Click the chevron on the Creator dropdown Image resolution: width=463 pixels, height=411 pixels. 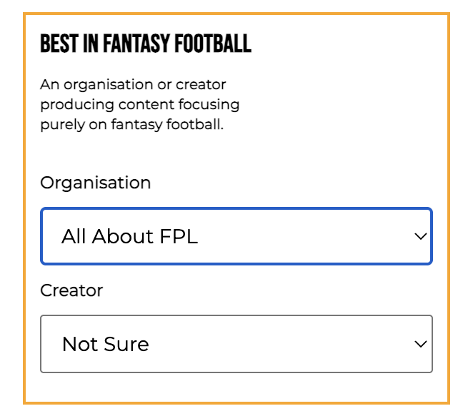[420, 345]
